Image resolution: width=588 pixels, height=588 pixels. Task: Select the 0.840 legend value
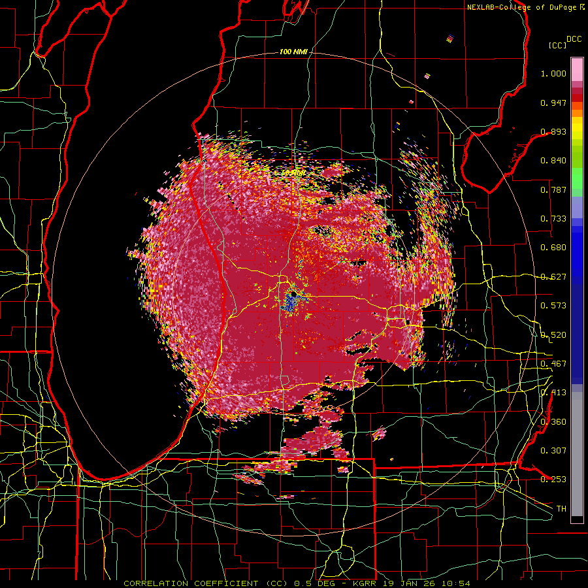click(x=553, y=161)
